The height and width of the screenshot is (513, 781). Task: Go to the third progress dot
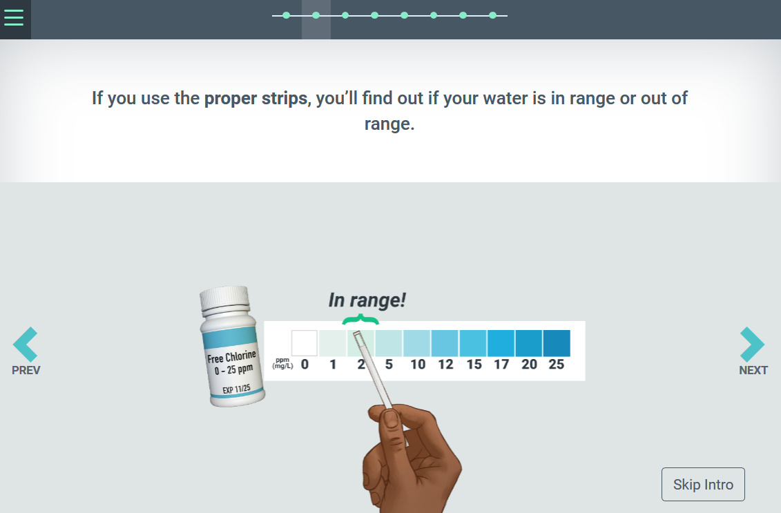tap(345, 15)
